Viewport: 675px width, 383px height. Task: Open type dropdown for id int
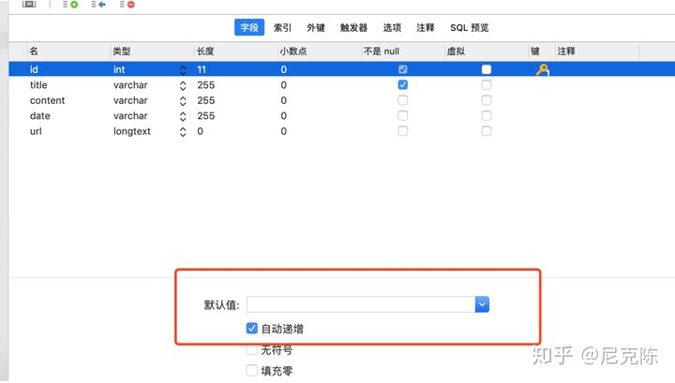pyautogui.click(x=183, y=69)
